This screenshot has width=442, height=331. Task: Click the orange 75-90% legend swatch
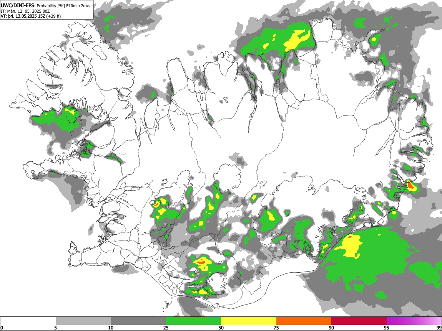304,321
